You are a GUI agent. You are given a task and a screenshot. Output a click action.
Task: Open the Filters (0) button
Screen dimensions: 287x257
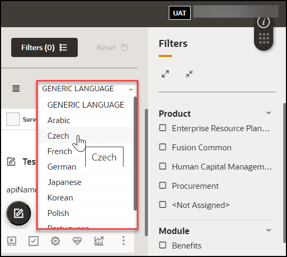click(x=44, y=47)
